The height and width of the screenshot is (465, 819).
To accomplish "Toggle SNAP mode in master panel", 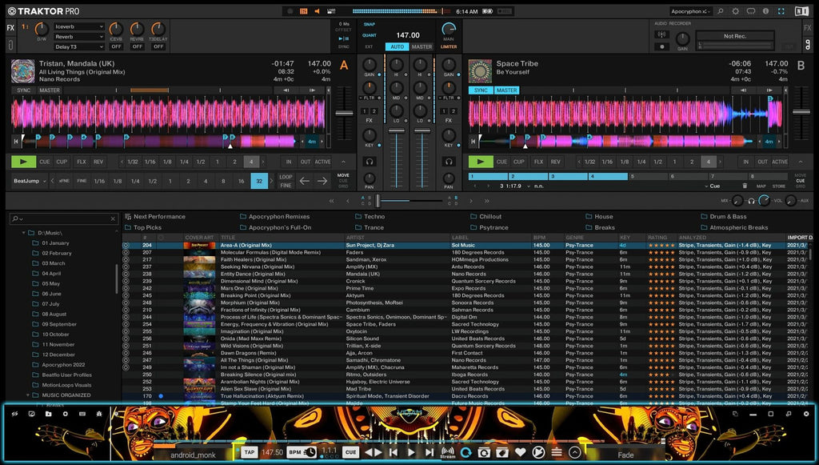I will tap(369, 24).
